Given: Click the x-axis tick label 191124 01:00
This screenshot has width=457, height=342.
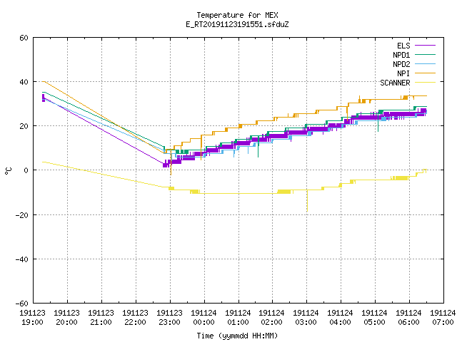Looking at the screenshot, I should 238,318.
